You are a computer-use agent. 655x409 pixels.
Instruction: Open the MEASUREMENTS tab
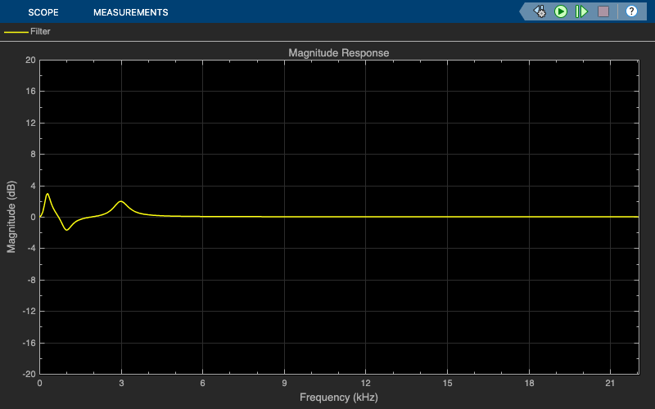(x=131, y=12)
